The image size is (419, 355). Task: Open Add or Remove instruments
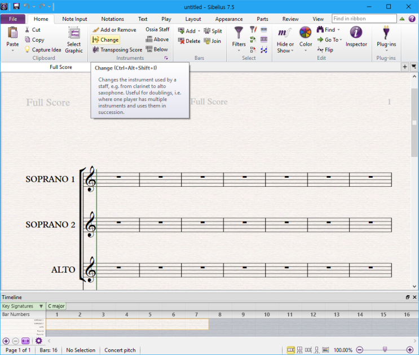click(x=114, y=30)
